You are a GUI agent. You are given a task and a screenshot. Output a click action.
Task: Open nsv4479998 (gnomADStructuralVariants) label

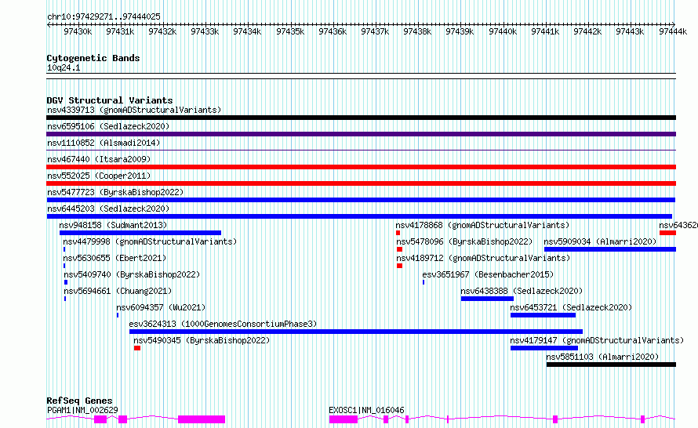pos(150,241)
